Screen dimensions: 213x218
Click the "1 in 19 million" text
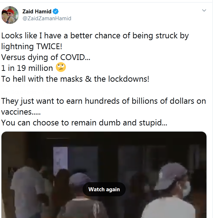[27, 68]
